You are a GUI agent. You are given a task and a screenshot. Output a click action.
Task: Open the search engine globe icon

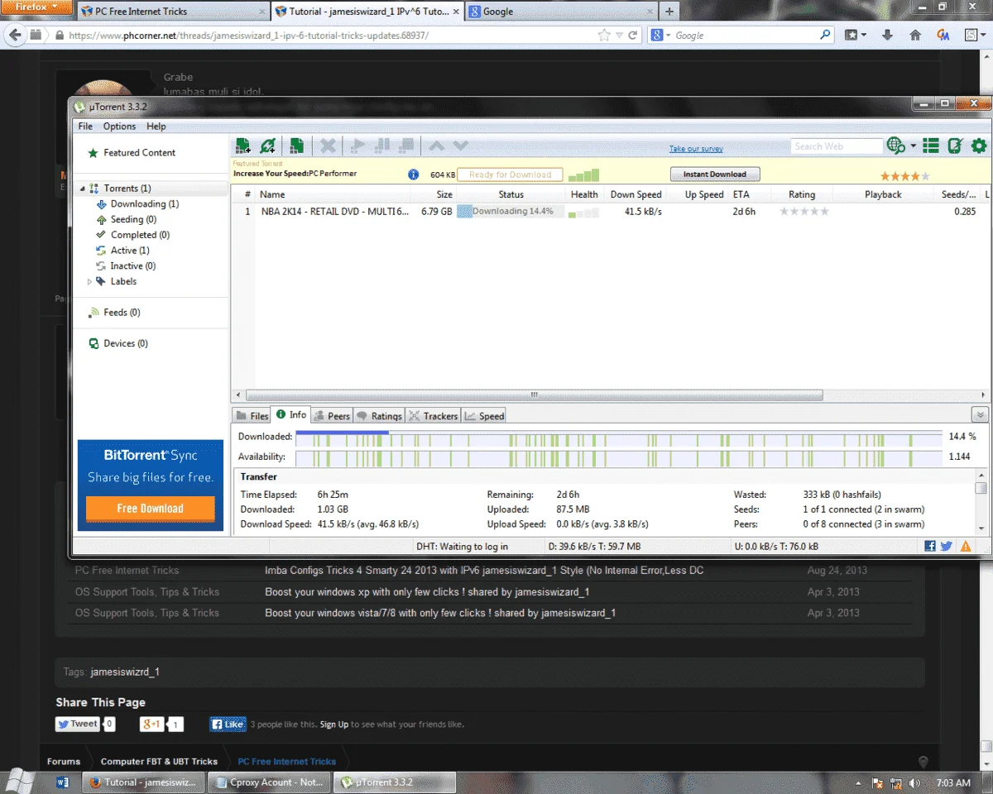[895, 146]
